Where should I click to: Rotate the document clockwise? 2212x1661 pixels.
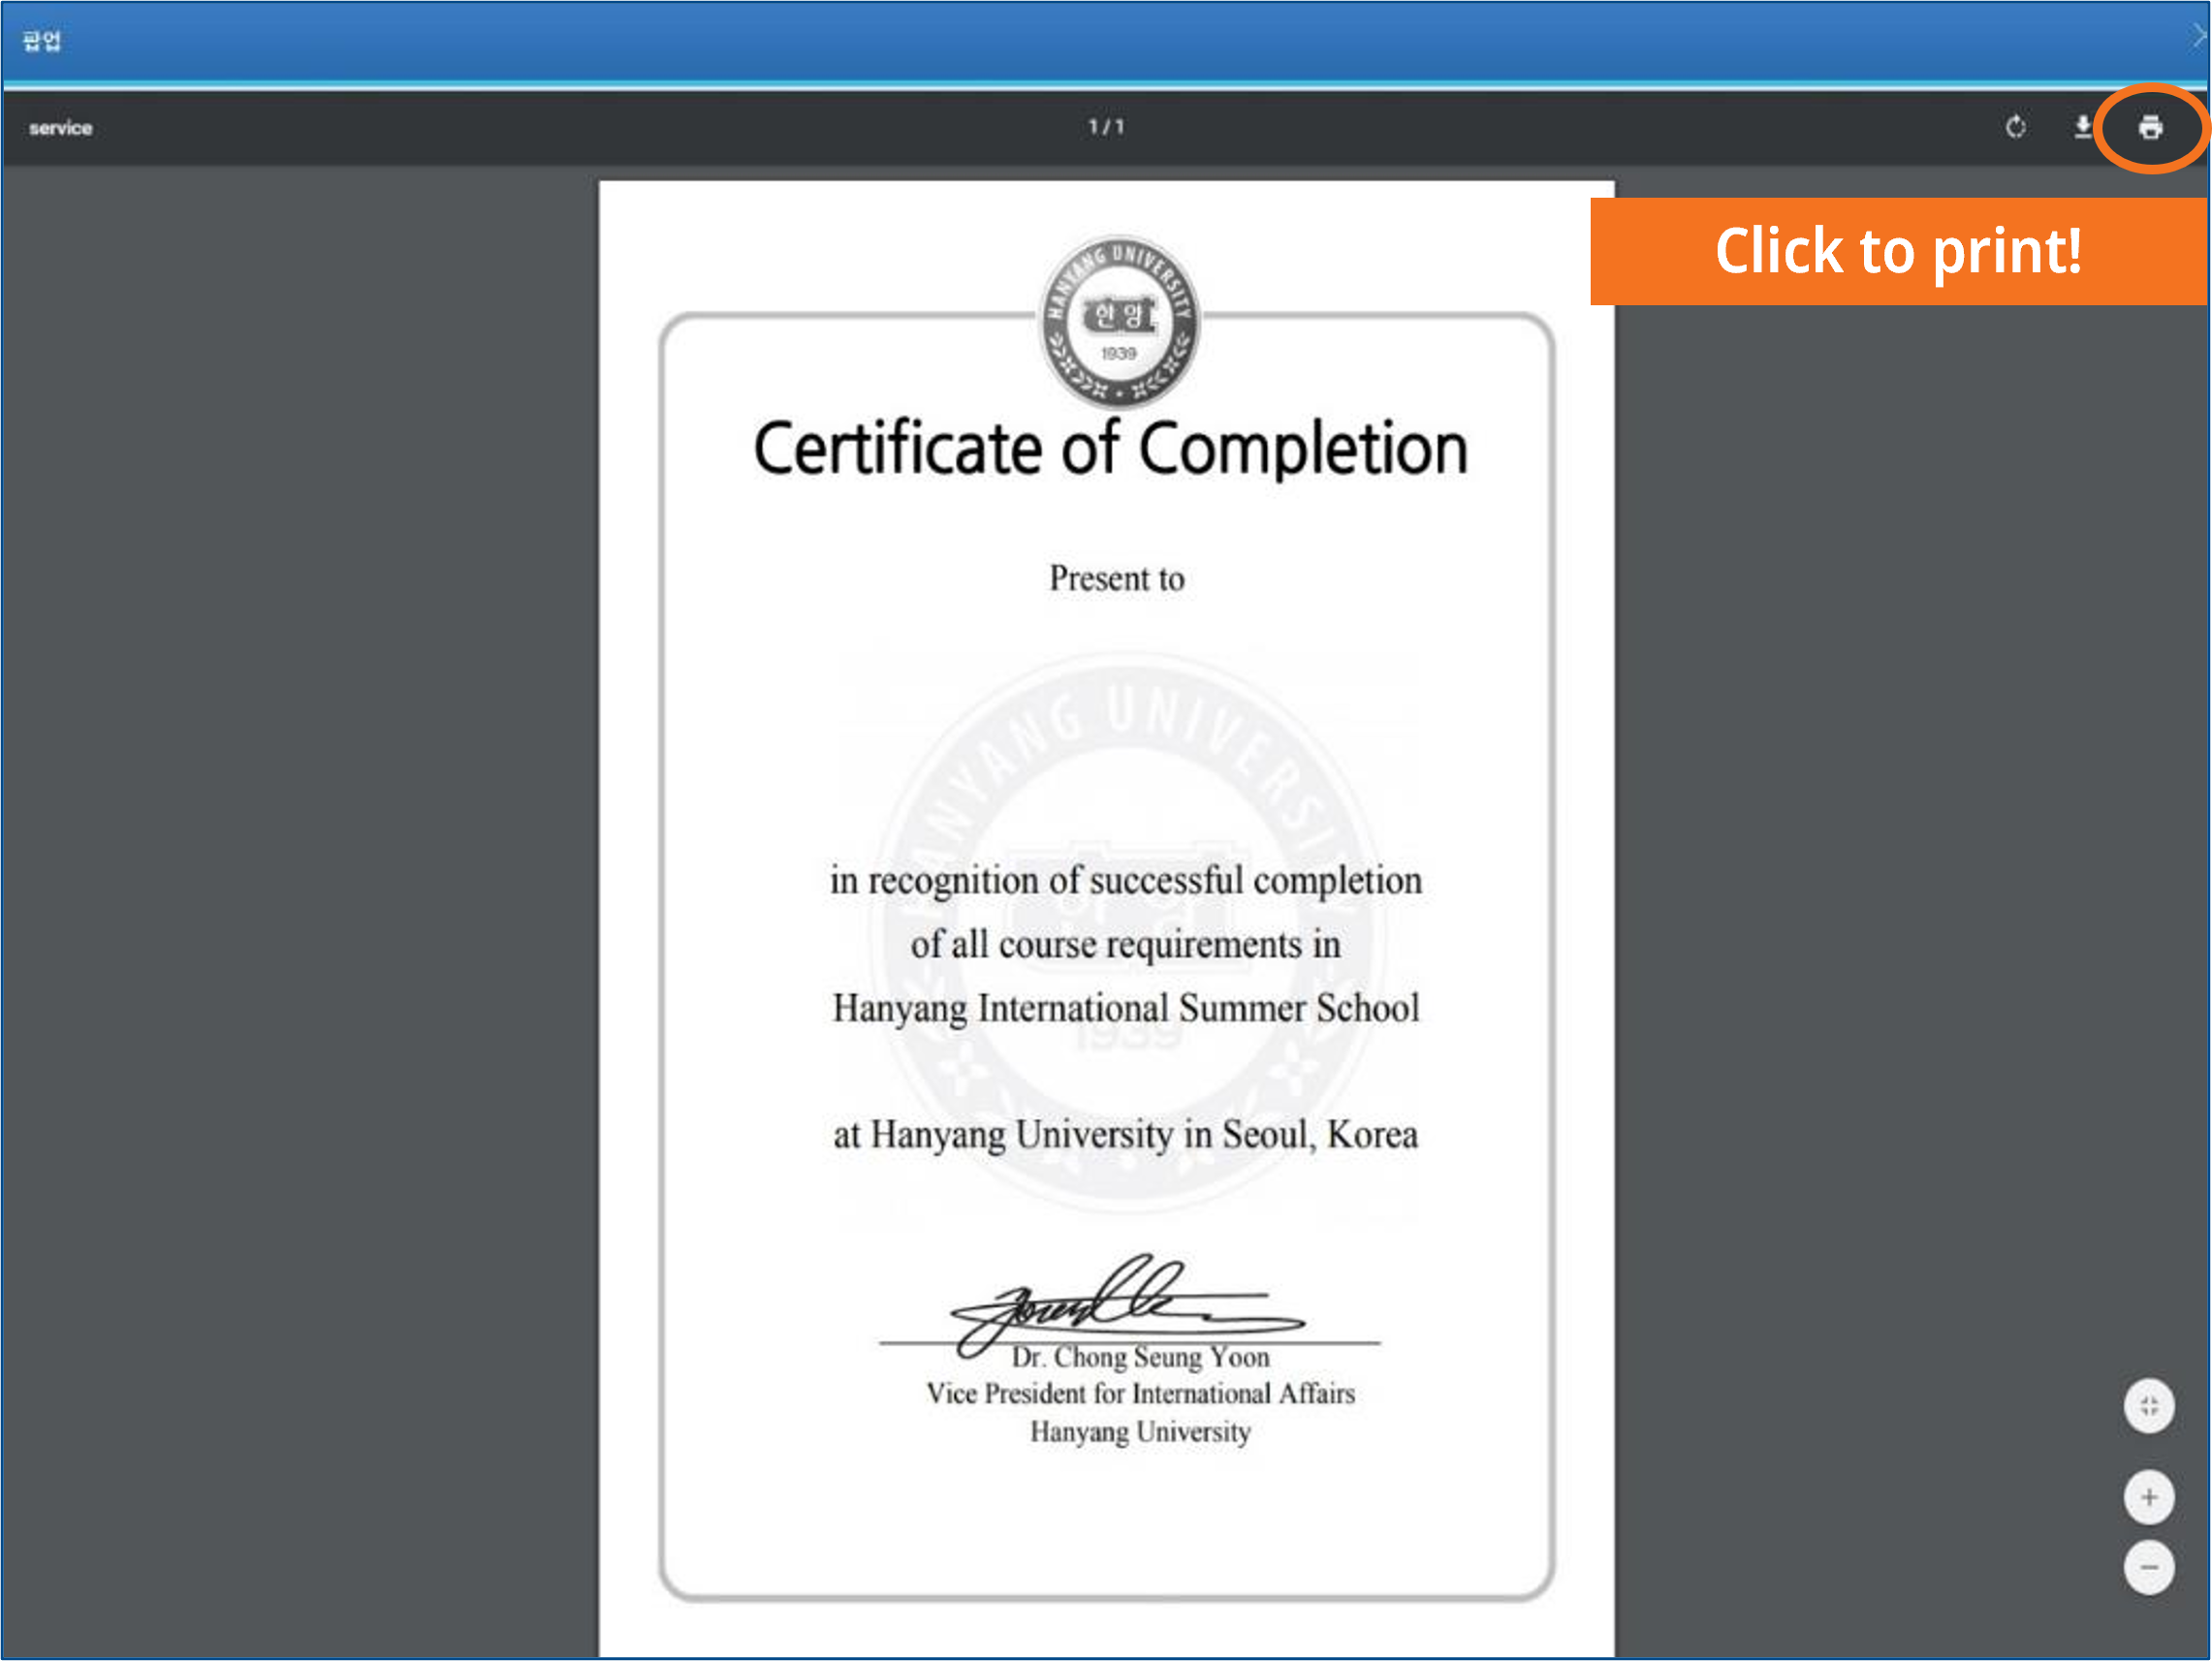(x=2015, y=127)
